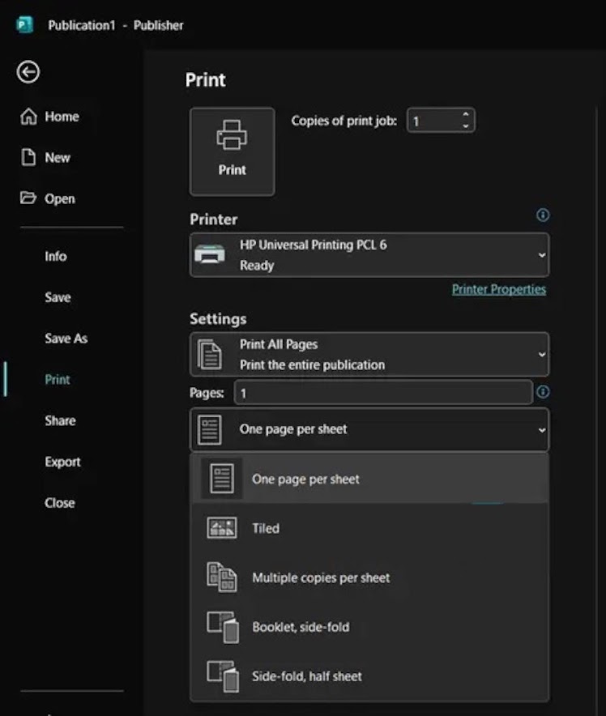Click the Side-fold, half sheet icon
The width and height of the screenshot is (606, 716).
pos(223,676)
